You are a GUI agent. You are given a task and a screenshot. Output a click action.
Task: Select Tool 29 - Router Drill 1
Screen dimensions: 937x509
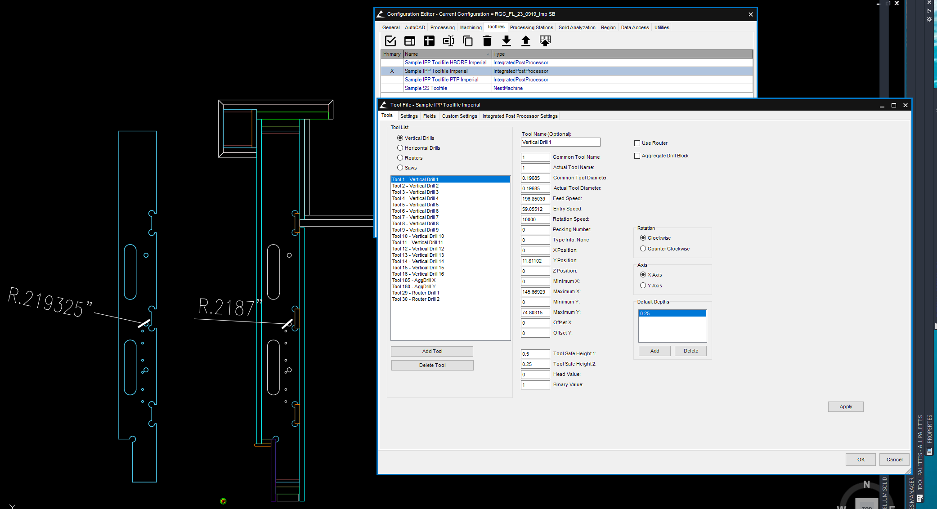coord(416,293)
